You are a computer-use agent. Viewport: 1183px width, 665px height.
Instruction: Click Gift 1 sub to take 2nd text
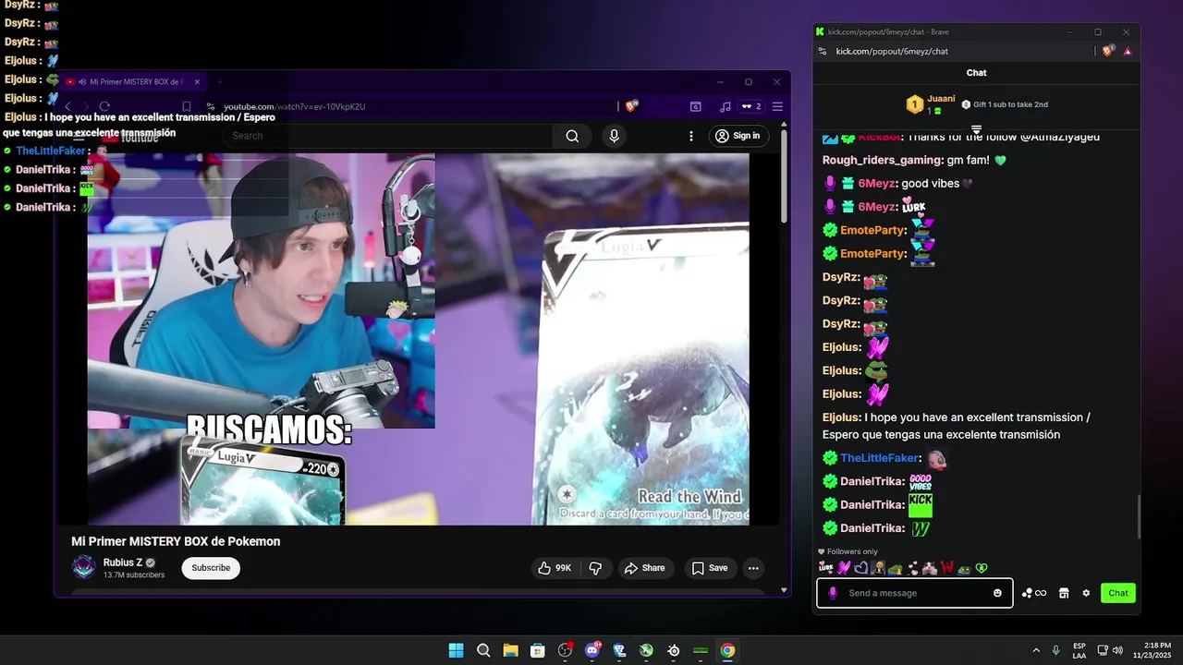click(x=1011, y=104)
